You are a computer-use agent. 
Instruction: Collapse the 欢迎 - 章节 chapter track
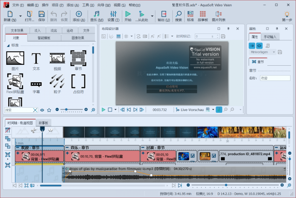17,148
